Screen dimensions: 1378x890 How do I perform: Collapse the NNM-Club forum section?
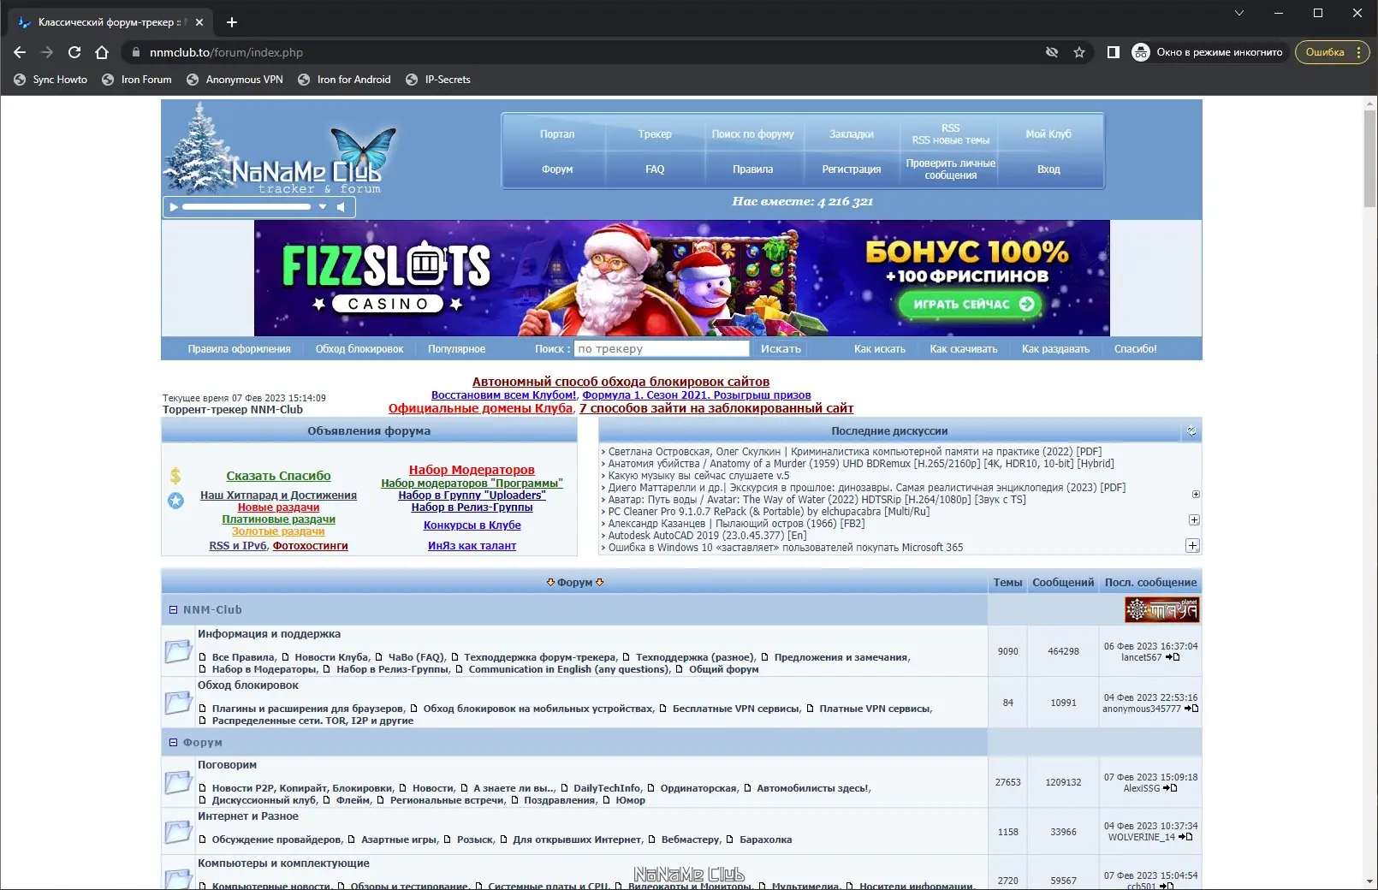pyautogui.click(x=175, y=609)
